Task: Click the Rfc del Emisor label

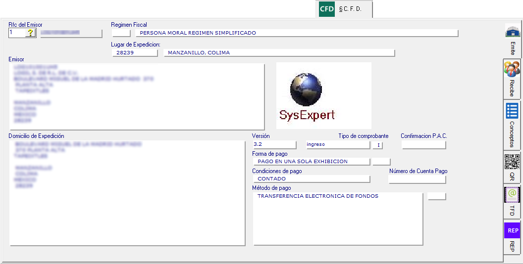Action: point(25,25)
